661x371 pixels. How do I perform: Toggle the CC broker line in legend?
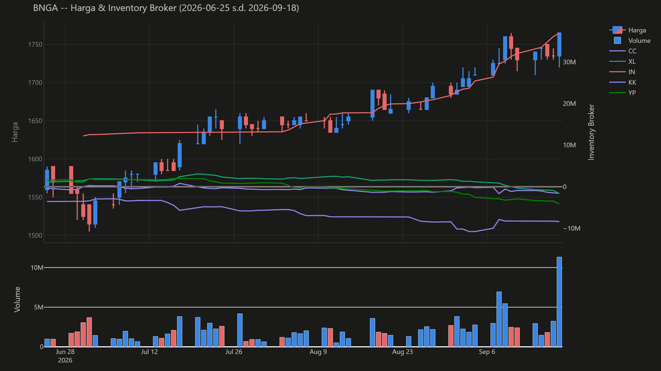tap(623, 51)
